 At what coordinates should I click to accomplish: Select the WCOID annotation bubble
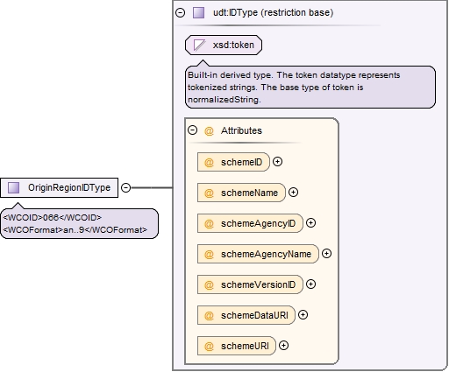tap(79, 224)
